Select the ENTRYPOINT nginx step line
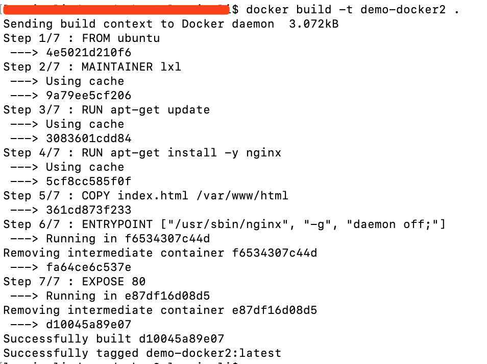 [x=224, y=224]
